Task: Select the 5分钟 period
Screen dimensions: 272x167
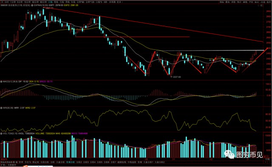Action: coord(20,2)
